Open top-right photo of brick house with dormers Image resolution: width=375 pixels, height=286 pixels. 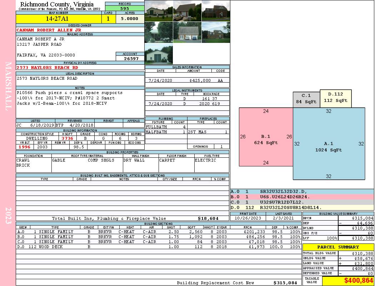pos(216,11)
